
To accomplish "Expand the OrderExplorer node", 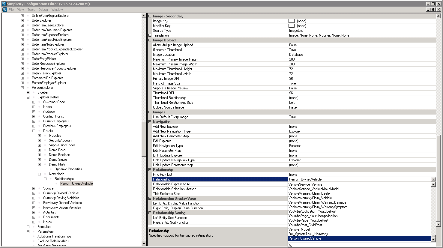I will 22,20.
